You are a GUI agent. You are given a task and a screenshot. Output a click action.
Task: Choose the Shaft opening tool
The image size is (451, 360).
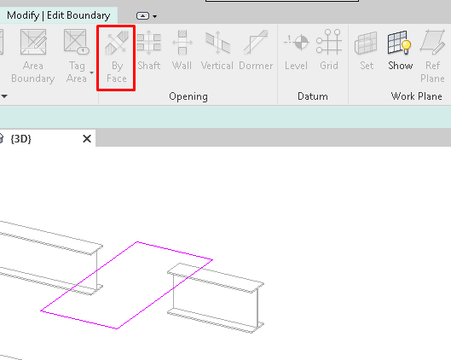point(148,50)
